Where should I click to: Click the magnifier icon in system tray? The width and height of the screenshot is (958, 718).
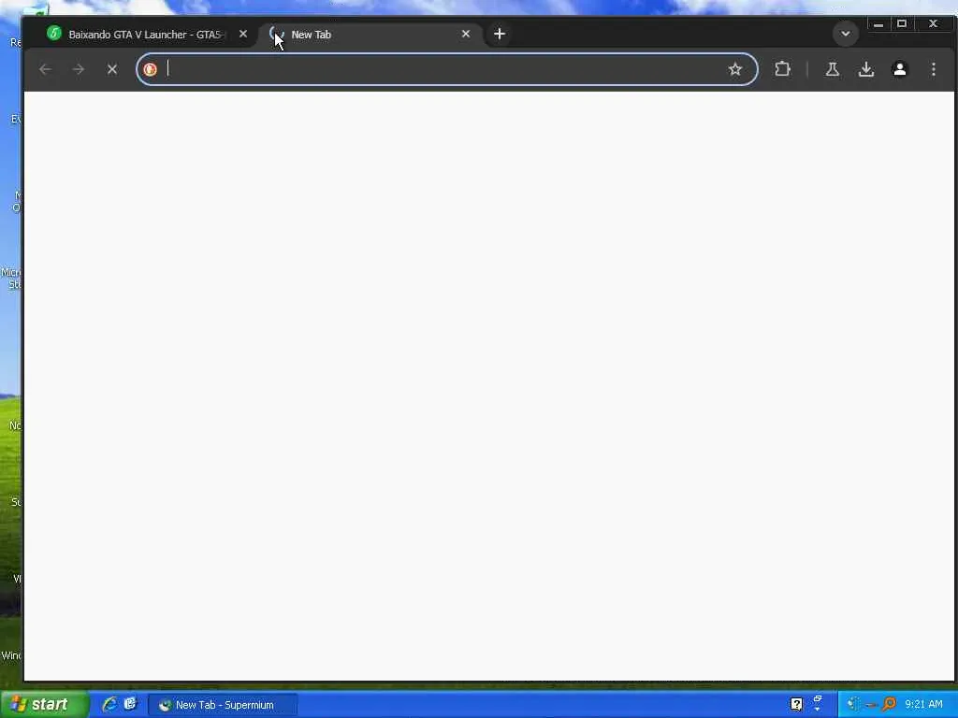coord(889,705)
